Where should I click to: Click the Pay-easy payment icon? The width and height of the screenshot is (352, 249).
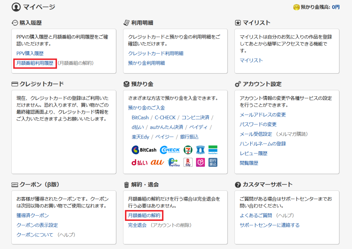coord(174,163)
